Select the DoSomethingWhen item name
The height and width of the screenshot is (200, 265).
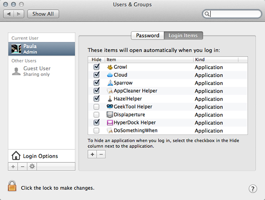(x=136, y=130)
